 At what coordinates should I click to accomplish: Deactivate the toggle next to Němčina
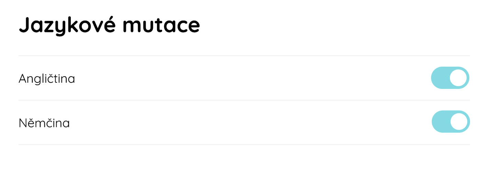click(x=450, y=122)
